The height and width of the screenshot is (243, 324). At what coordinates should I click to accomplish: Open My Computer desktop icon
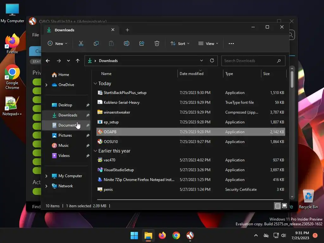point(12,13)
